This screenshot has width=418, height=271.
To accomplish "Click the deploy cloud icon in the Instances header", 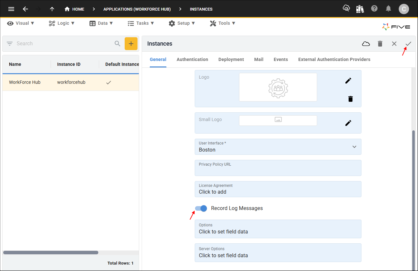I will tap(366, 44).
